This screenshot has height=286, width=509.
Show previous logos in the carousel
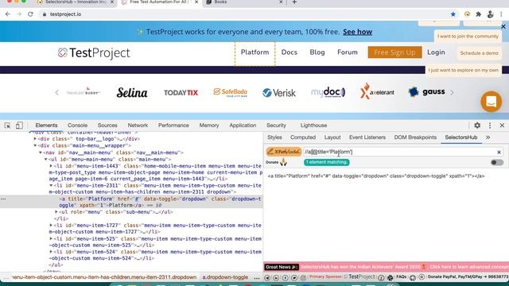(x=56, y=93)
